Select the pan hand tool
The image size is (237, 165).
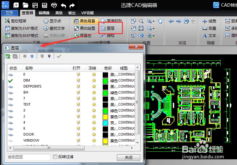point(160,21)
